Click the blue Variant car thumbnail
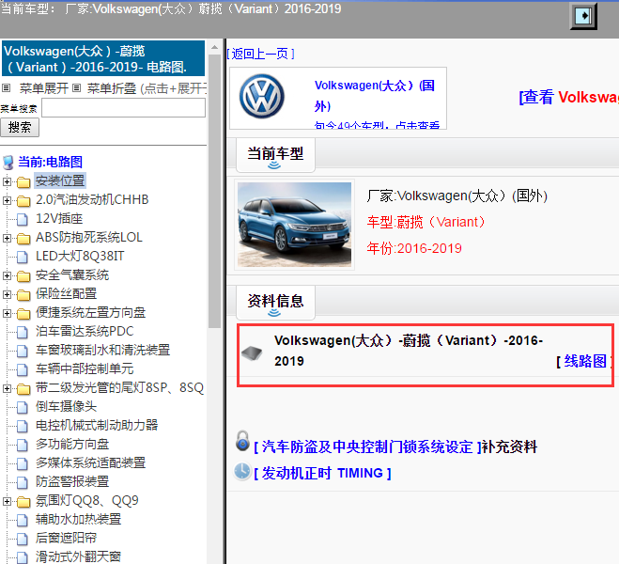Image resolution: width=619 pixels, height=564 pixels. point(295,225)
